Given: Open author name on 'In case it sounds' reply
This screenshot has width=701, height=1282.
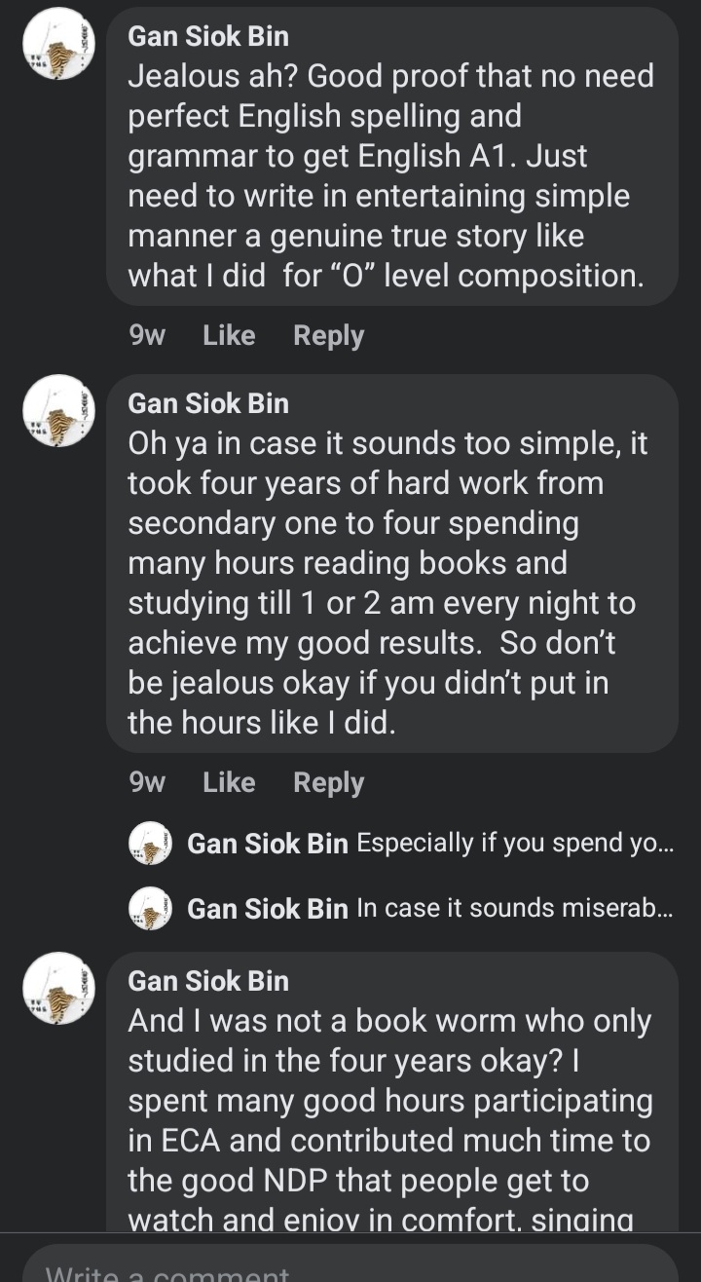Looking at the screenshot, I should 268,909.
